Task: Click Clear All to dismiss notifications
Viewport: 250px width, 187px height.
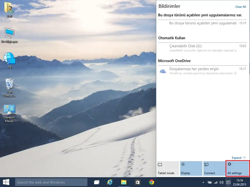Action: (x=240, y=7)
